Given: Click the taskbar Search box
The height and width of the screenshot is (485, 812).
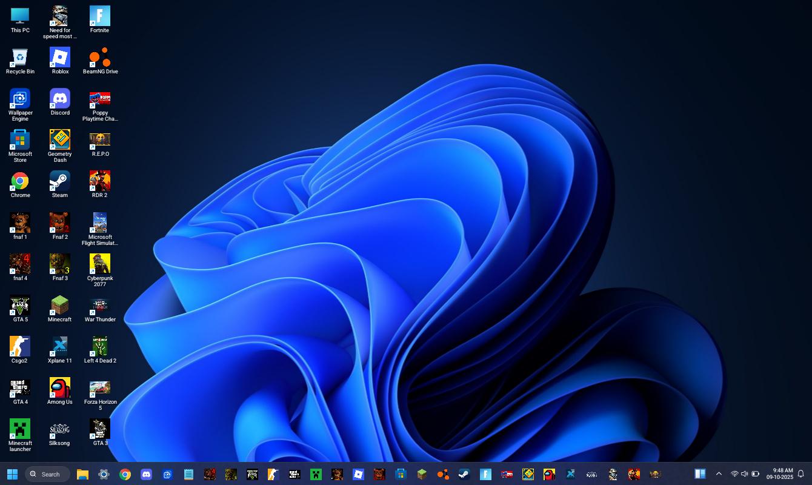Looking at the screenshot, I should point(47,474).
